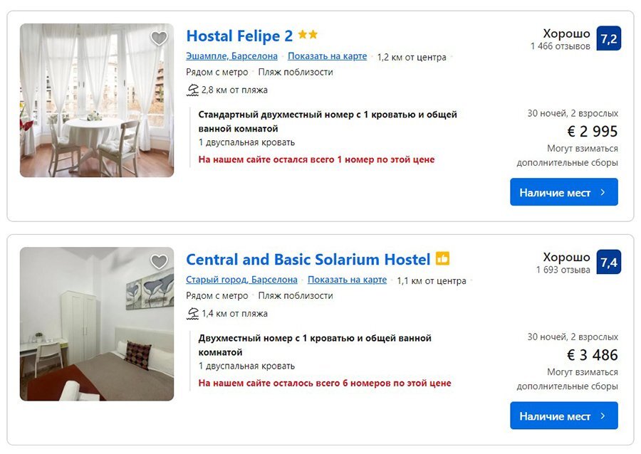This screenshot has height=454, width=641.
Task: Click Наличие мест button for Hostal Felipe 2
Action: [x=563, y=192]
